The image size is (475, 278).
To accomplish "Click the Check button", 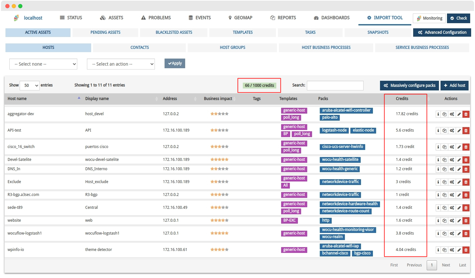I will click(x=459, y=18).
